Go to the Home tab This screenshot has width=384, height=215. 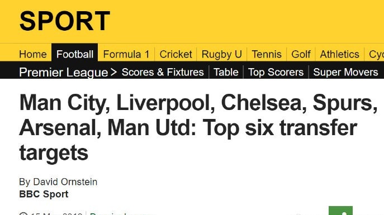click(x=33, y=54)
